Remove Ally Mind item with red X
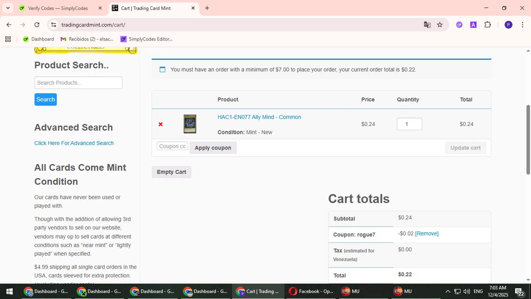This screenshot has height=299, width=531. point(160,124)
